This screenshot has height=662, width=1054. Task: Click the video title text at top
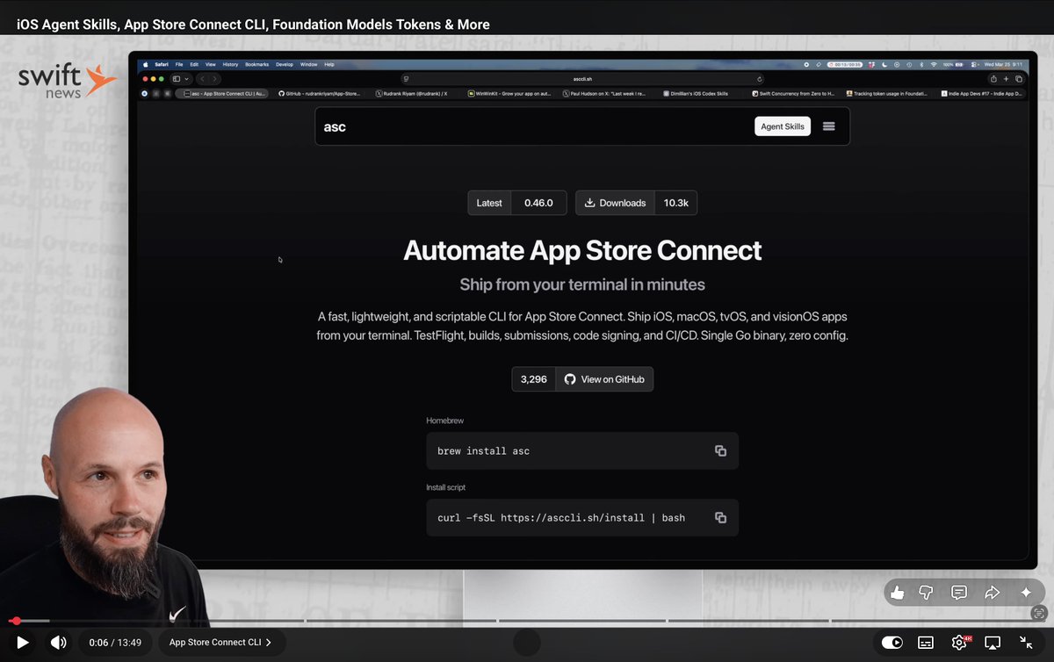coord(253,25)
